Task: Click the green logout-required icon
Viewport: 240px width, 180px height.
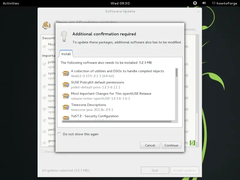Action: coord(192,143)
